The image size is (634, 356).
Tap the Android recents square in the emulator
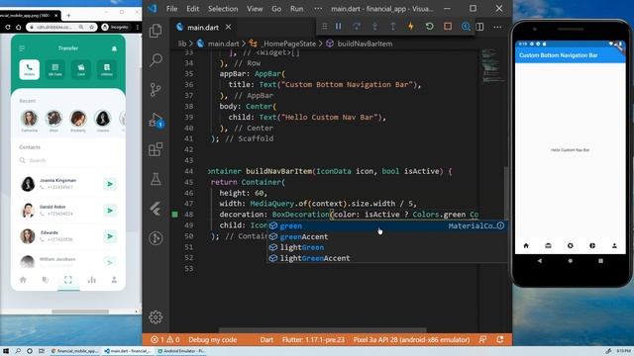tap(600, 261)
